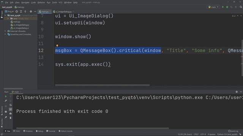The height and width of the screenshot is (136, 243).
Task: Open the Window menu
Action: 68,3
